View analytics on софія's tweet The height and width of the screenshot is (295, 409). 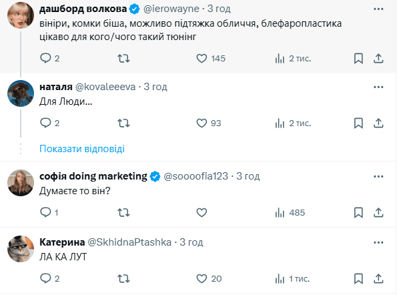pos(281,212)
